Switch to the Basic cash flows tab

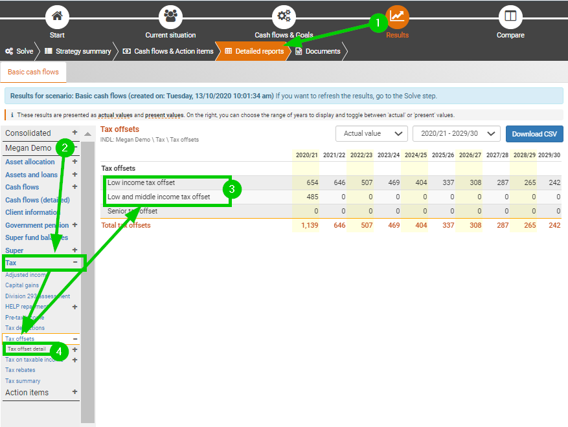[33, 72]
